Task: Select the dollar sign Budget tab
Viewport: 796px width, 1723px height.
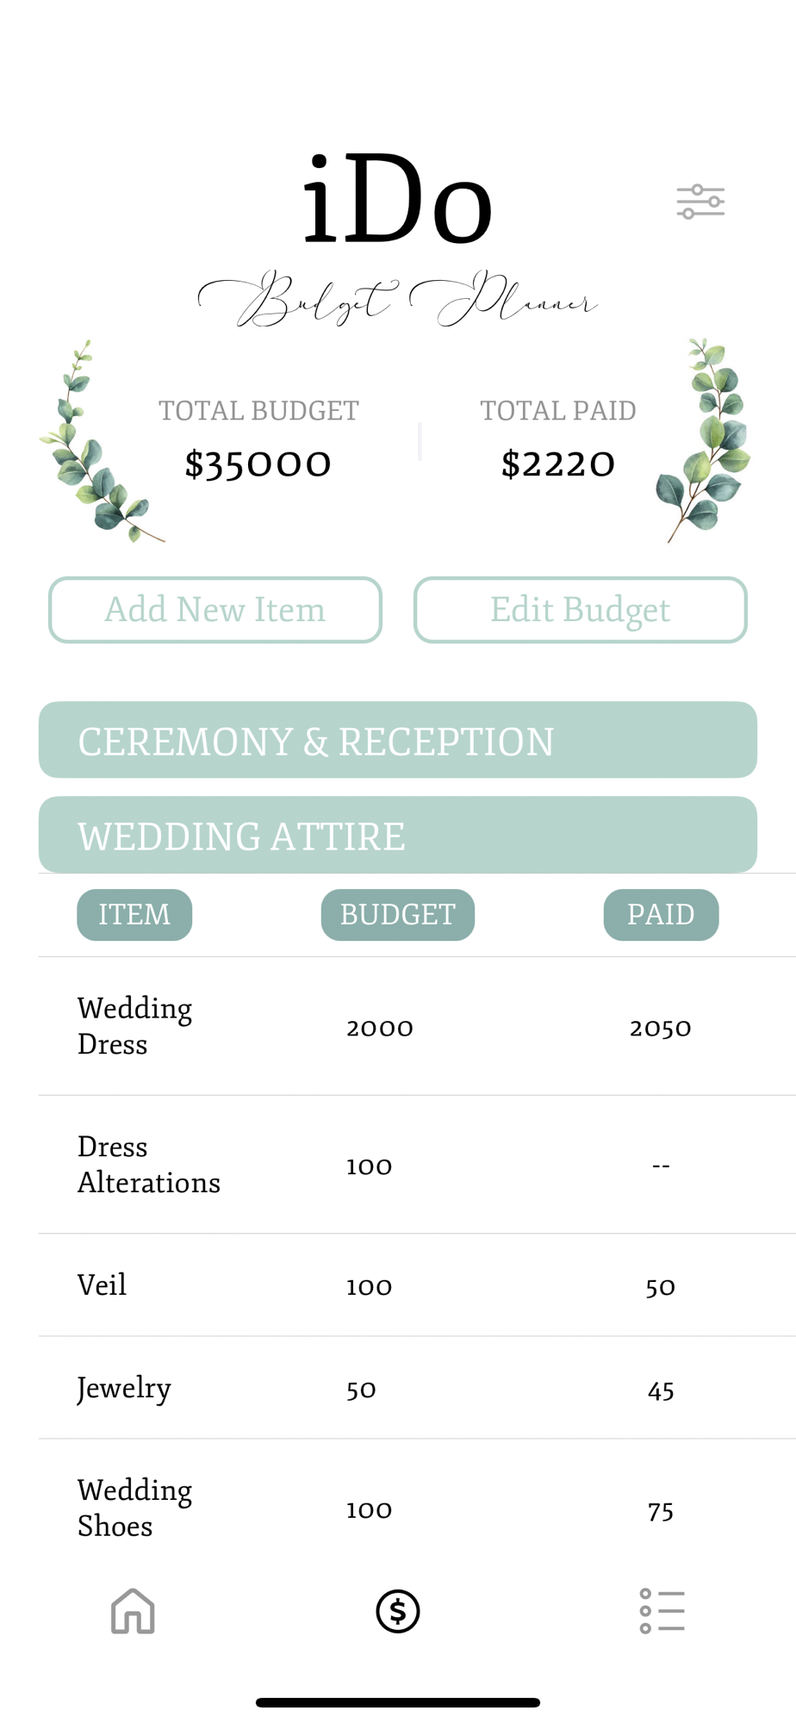Action: (x=398, y=1611)
